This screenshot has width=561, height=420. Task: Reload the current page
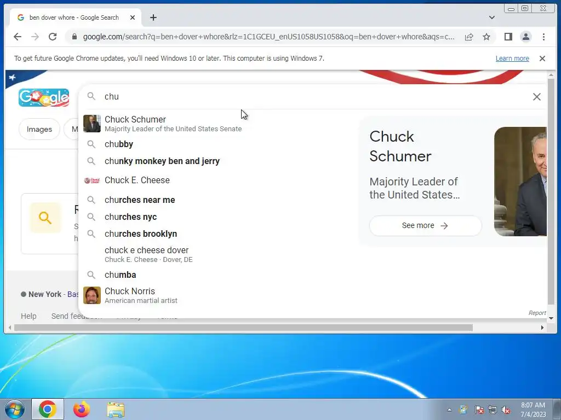click(x=53, y=37)
